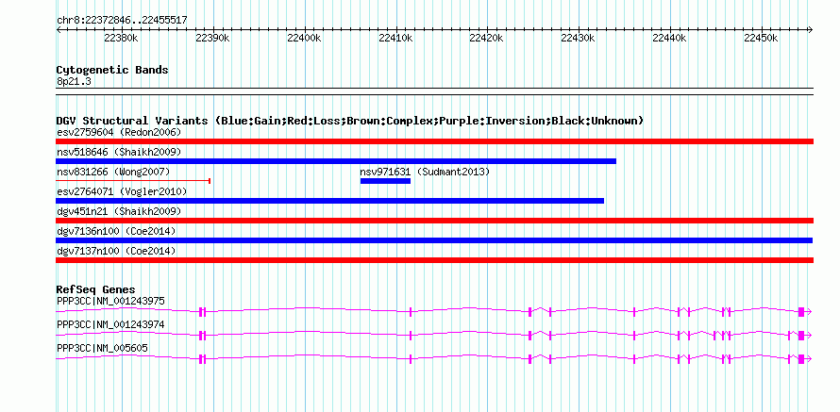Click the nsv831266 (Wong2007) label
The height and width of the screenshot is (412, 840).
[x=113, y=172]
